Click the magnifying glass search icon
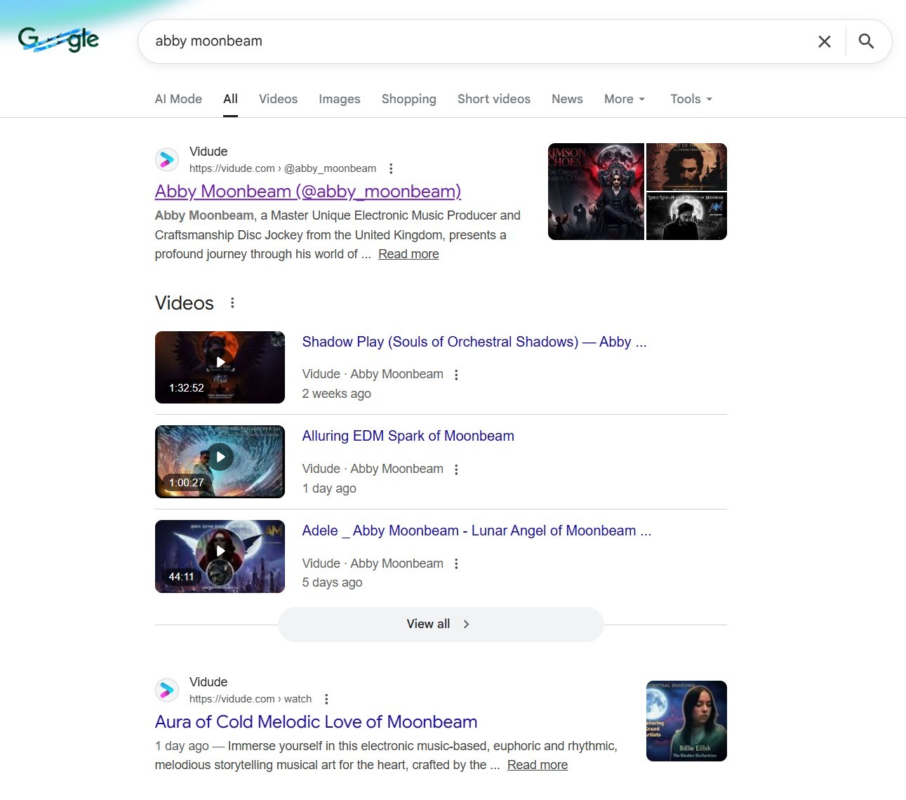This screenshot has width=906, height=800. [x=867, y=41]
